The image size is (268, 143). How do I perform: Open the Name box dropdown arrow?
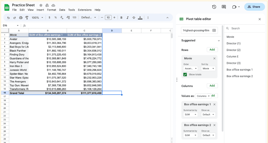point(18,26)
